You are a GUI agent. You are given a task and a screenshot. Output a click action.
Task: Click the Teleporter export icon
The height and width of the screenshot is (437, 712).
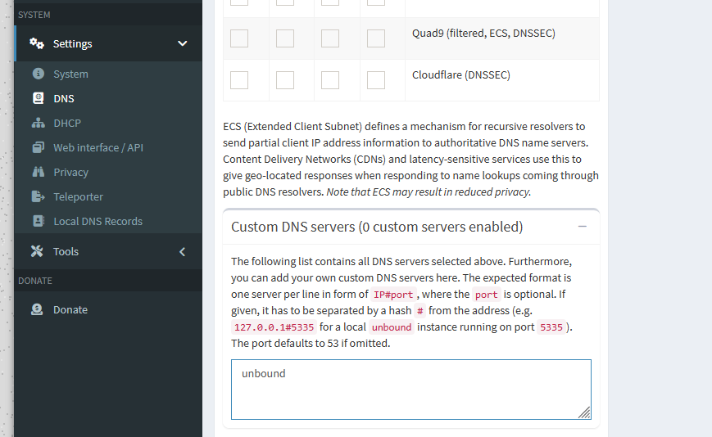click(38, 196)
